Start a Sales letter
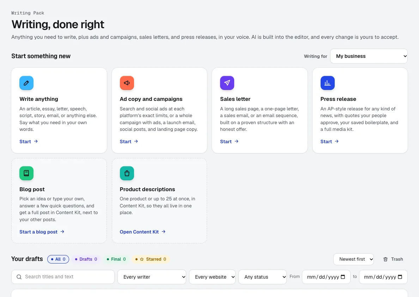 [x=229, y=141]
